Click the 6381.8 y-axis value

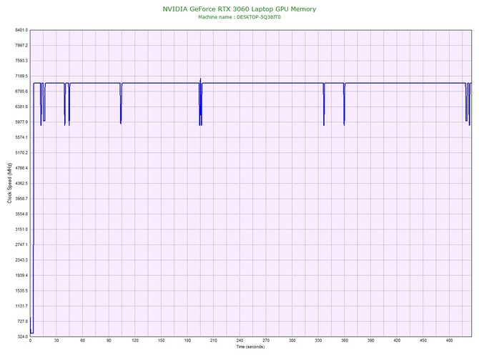[x=21, y=107]
